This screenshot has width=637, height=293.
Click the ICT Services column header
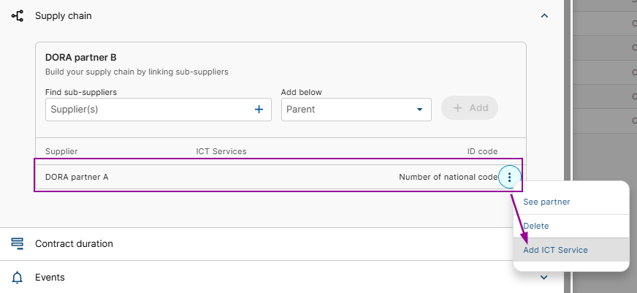221,151
